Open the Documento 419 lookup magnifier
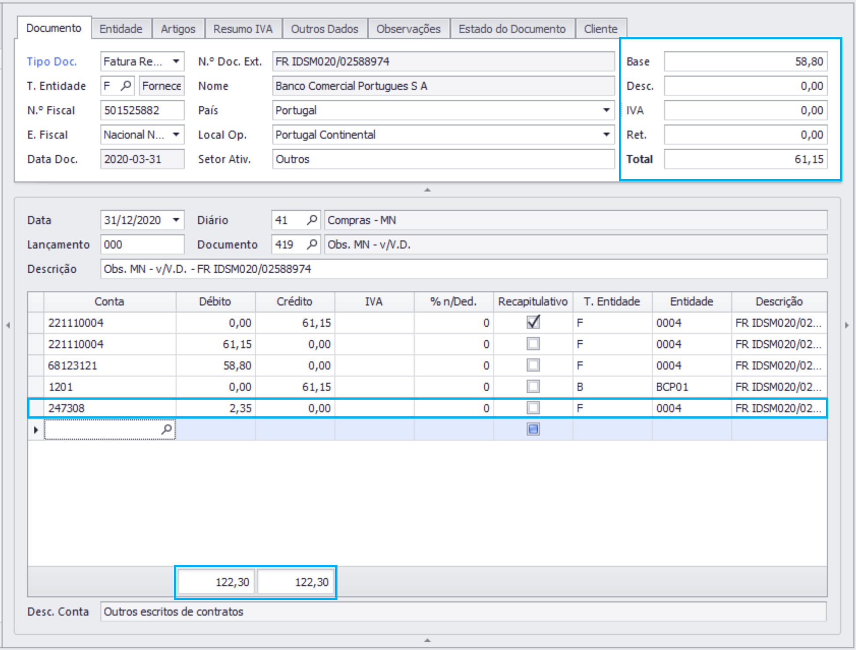Screen dimensions: 856x650 click(312, 244)
